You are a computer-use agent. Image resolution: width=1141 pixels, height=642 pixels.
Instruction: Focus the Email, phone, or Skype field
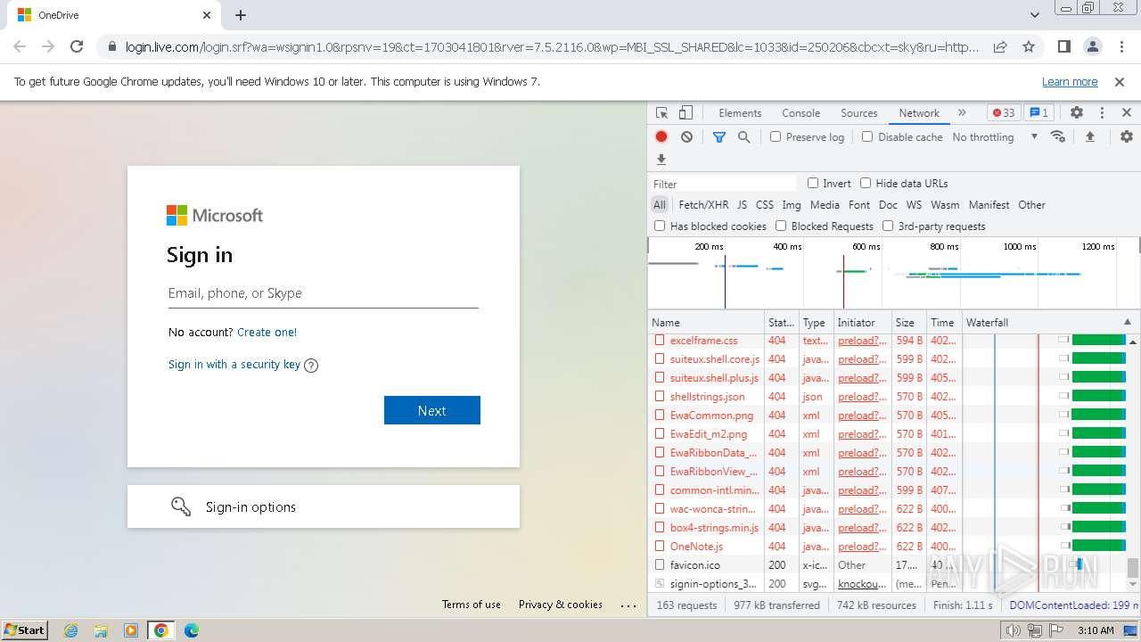(x=324, y=293)
